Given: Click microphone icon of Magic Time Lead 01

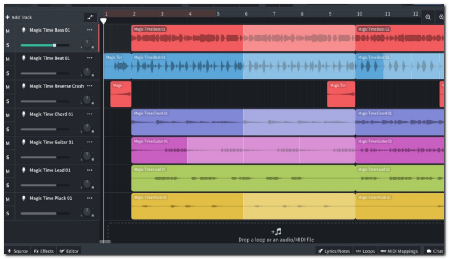Looking at the screenshot, I should tap(24, 171).
